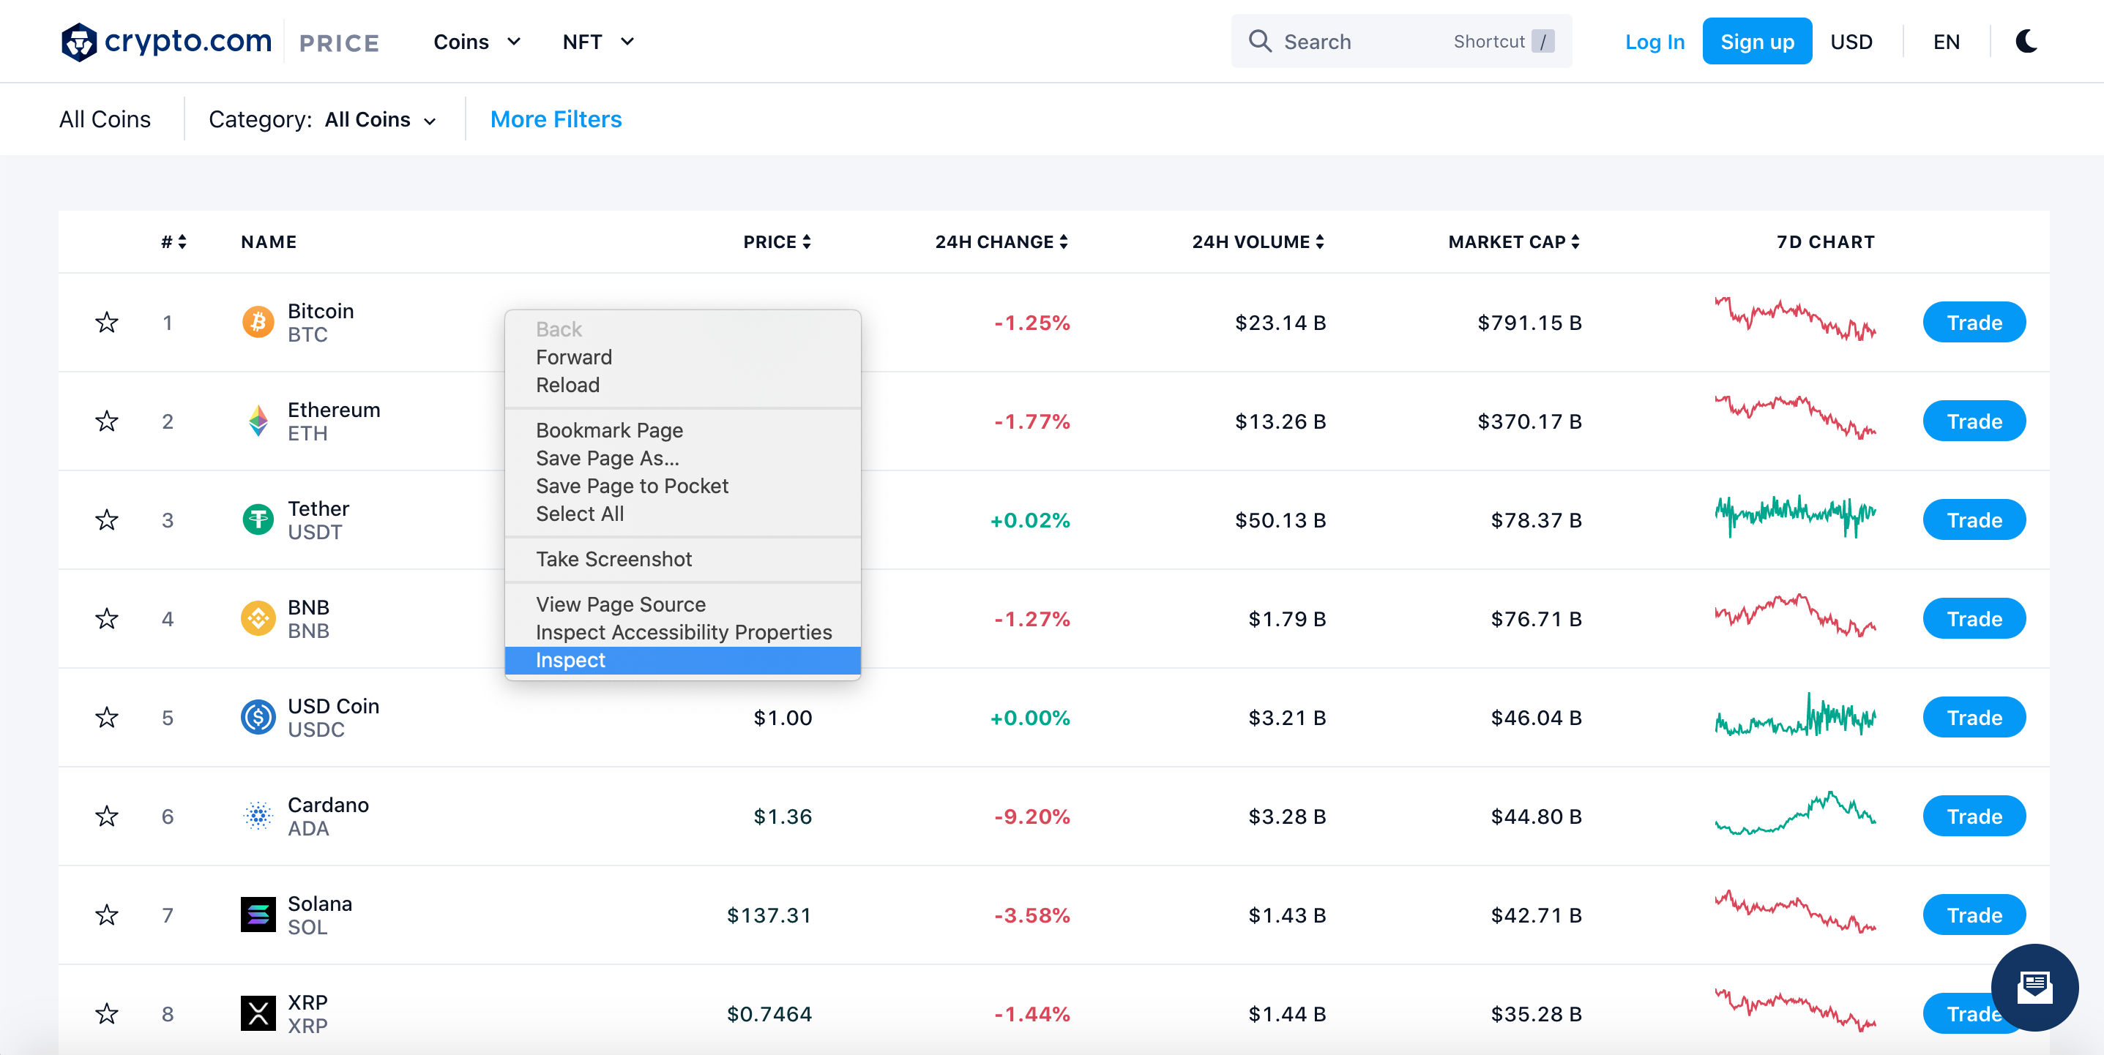Sort by 24H Volume column

pyautogui.click(x=1258, y=241)
